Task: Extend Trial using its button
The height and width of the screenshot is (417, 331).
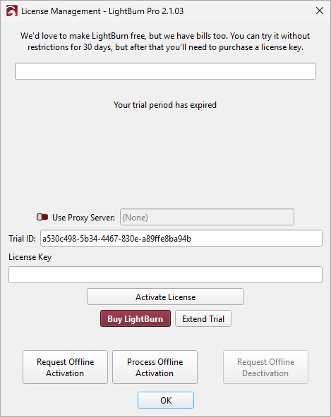Action: click(203, 318)
